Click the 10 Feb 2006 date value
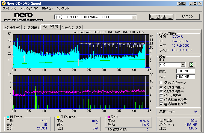This screenshot has height=133, width=204. click(x=181, y=46)
